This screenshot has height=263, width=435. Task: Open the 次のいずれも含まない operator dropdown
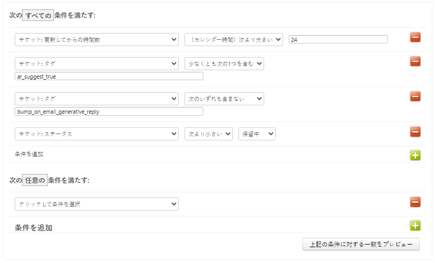tap(224, 99)
